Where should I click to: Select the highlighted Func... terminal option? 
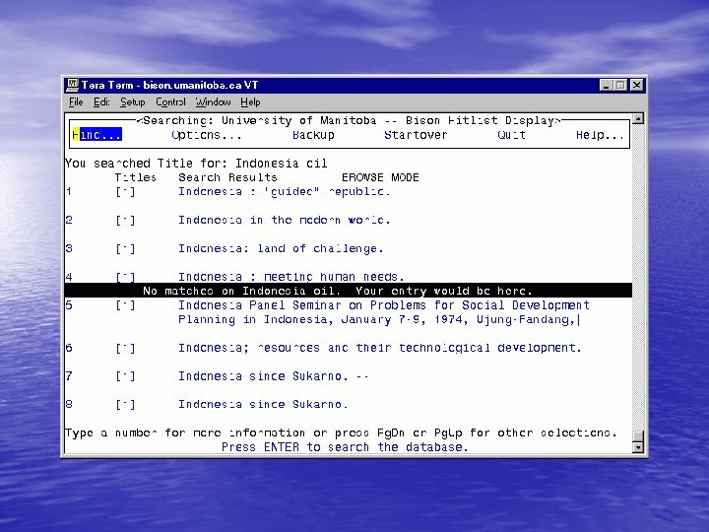point(97,135)
